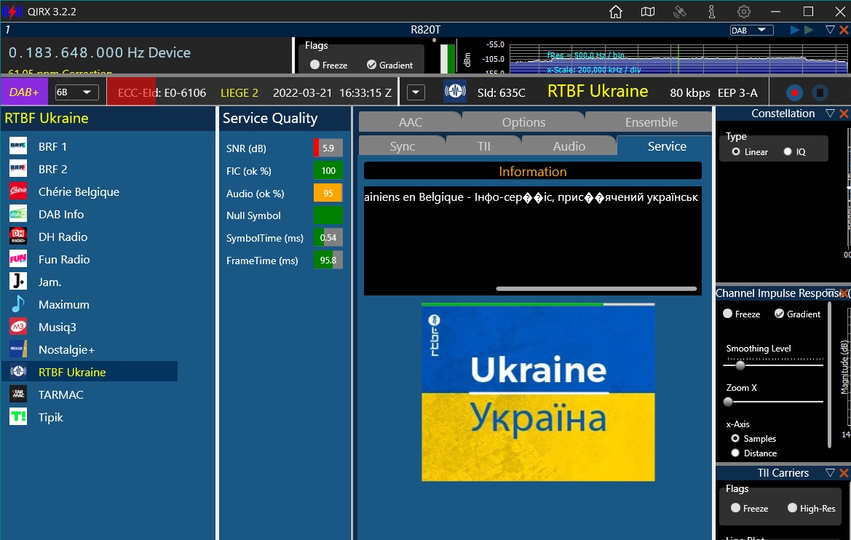Open the DAB mode dropdown
The width and height of the screenshot is (851, 540).
pyautogui.click(x=752, y=31)
